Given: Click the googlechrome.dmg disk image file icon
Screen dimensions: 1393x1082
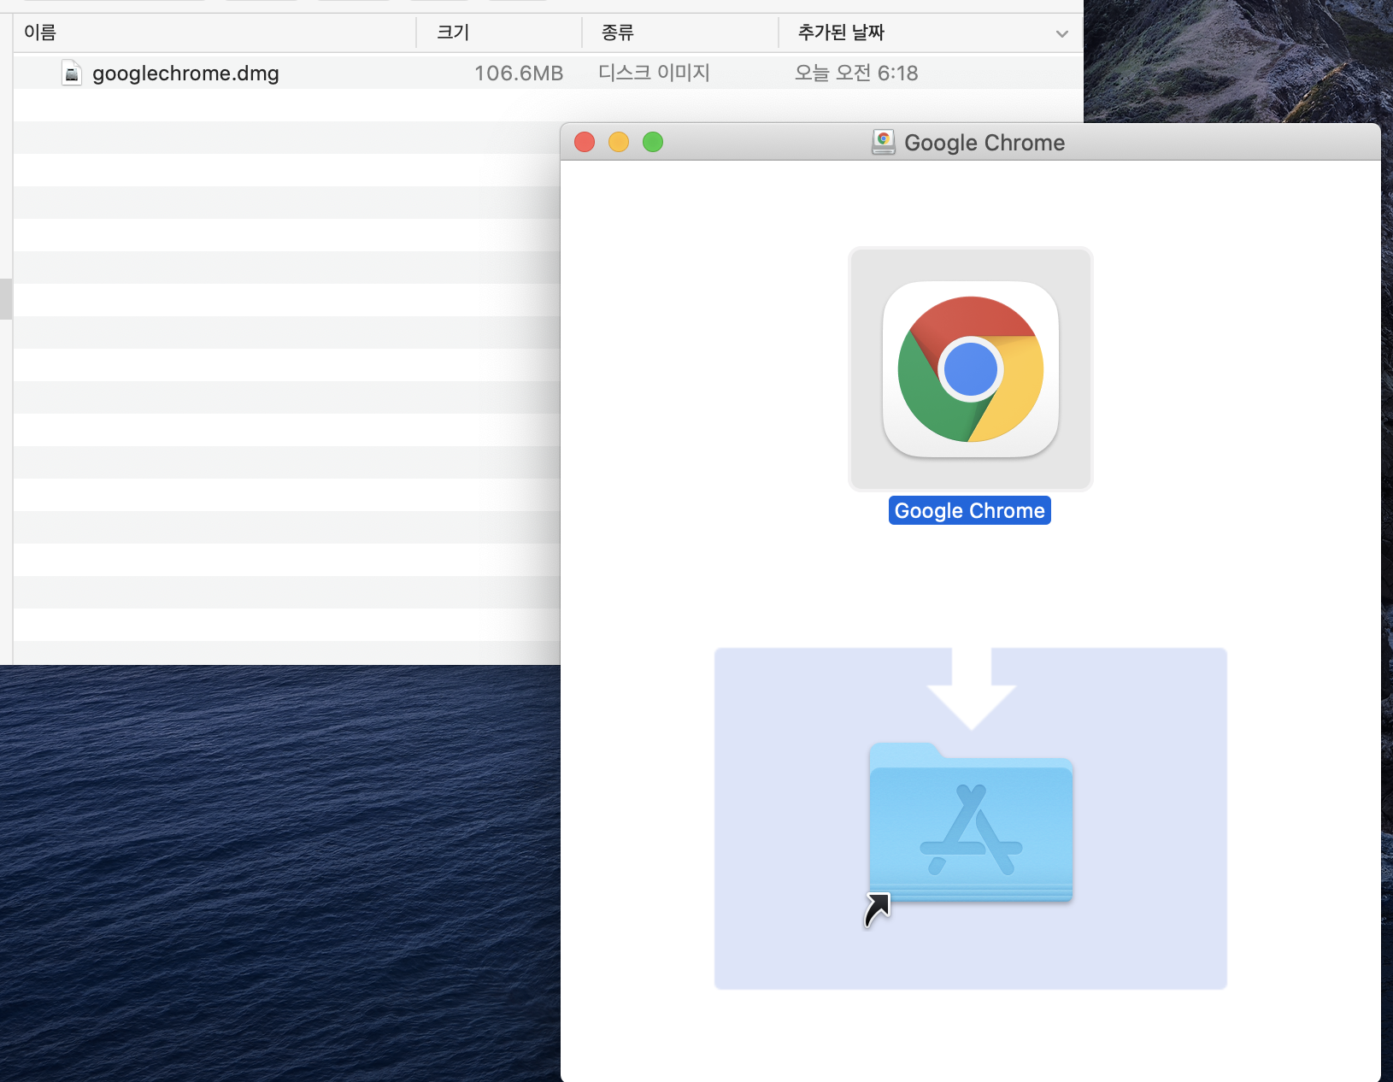Looking at the screenshot, I should [x=72, y=74].
